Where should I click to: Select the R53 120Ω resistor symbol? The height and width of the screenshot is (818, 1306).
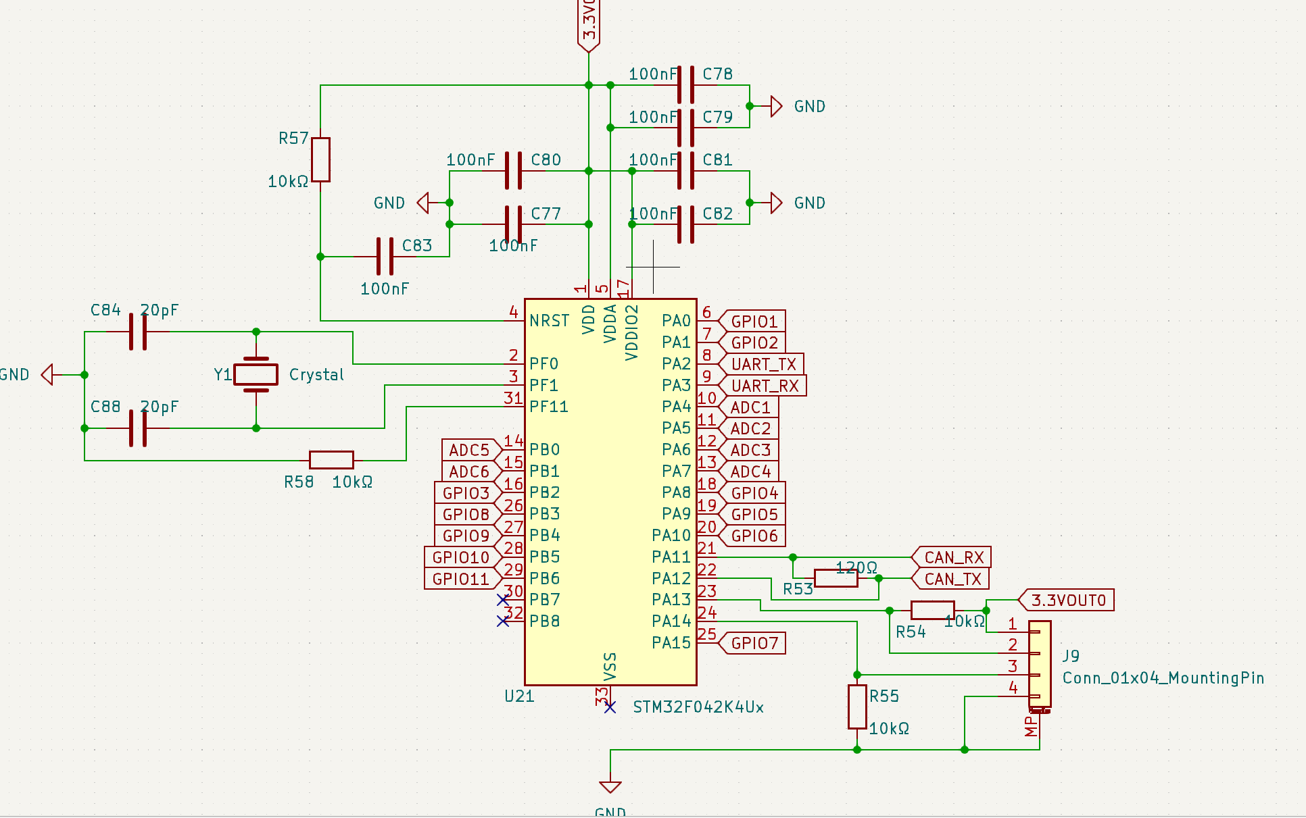(x=836, y=578)
